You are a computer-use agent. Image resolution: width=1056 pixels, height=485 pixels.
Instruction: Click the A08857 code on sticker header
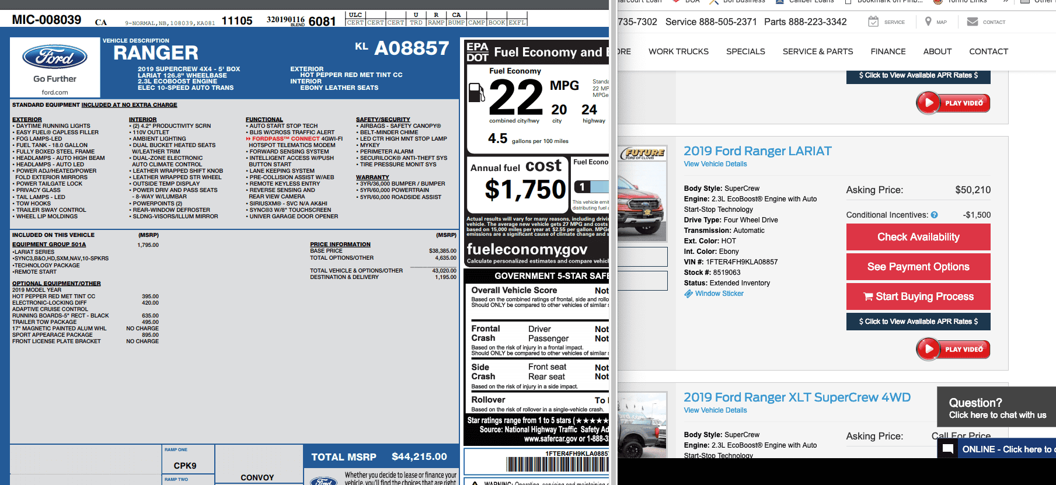pyautogui.click(x=412, y=48)
